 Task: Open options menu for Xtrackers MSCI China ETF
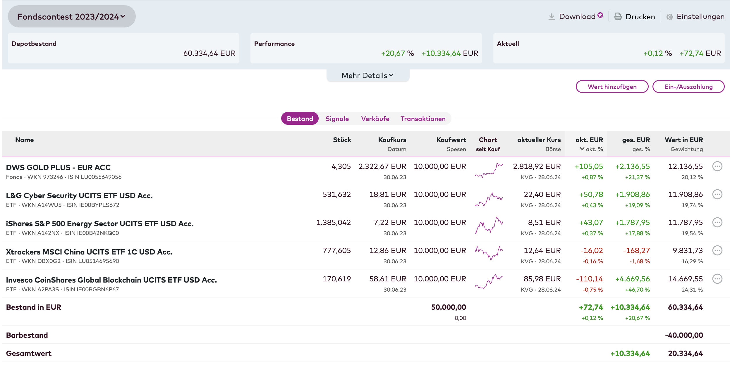[717, 251]
